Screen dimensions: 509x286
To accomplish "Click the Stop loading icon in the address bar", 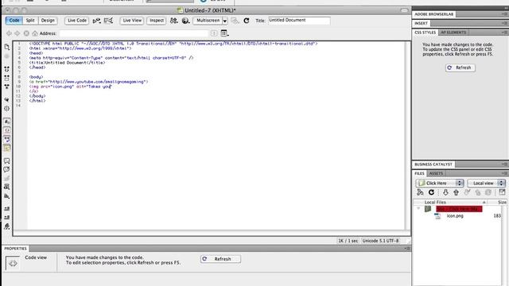I will pyautogui.click(x=26, y=33).
